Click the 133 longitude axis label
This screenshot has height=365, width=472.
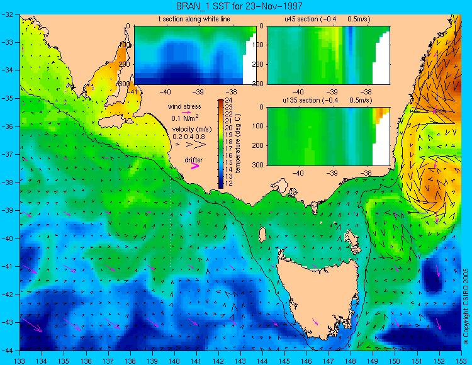(x=20, y=361)
